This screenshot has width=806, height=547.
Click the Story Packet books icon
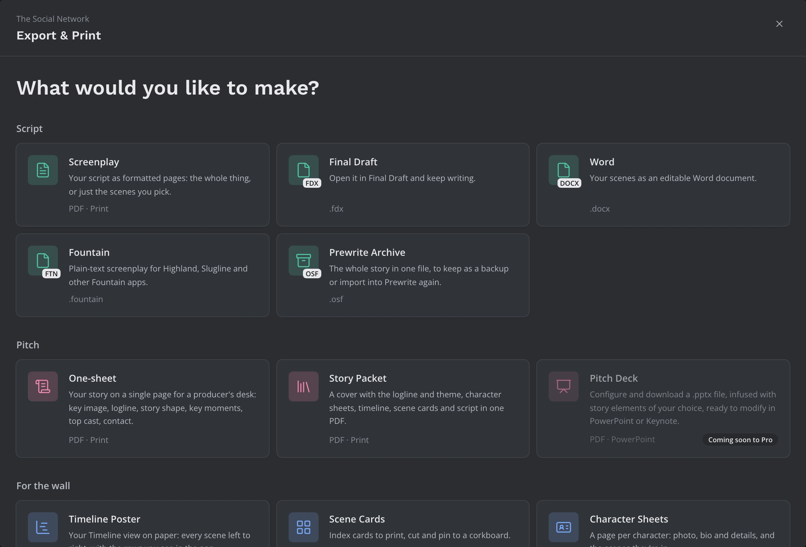pos(304,386)
